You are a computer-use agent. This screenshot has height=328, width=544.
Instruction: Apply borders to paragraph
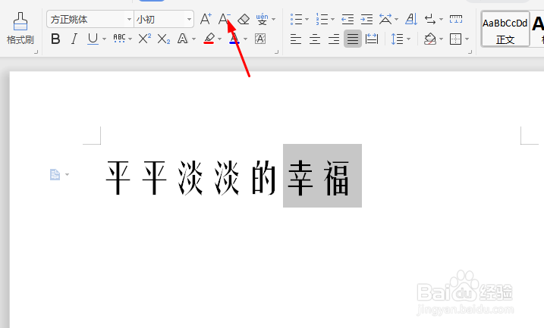coord(455,39)
